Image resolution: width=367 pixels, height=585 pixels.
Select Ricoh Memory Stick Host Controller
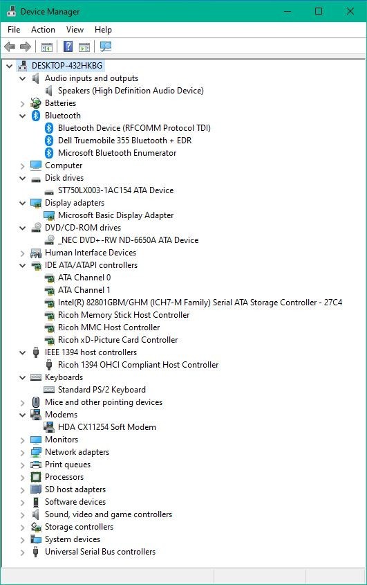click(x=124, y=315)
